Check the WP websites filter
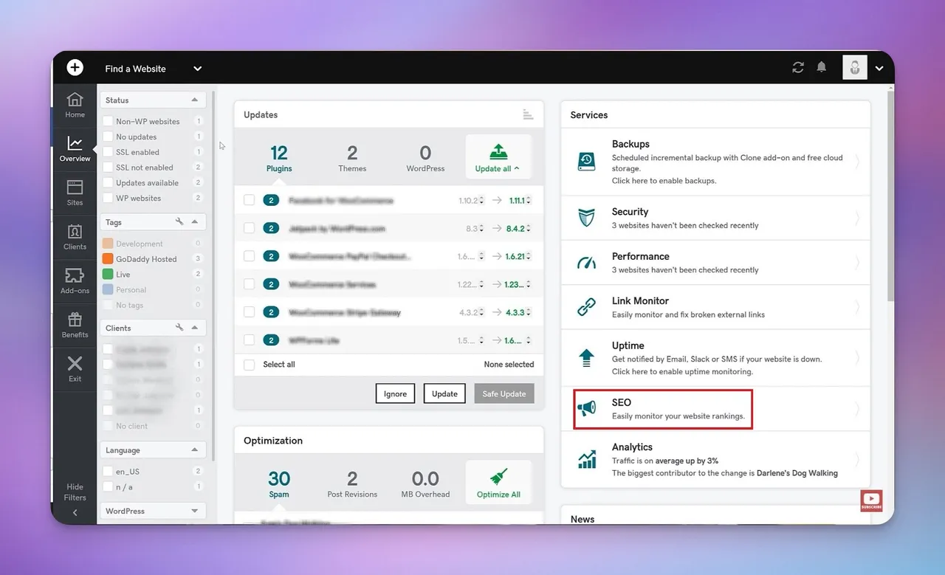 pos(108,198)
